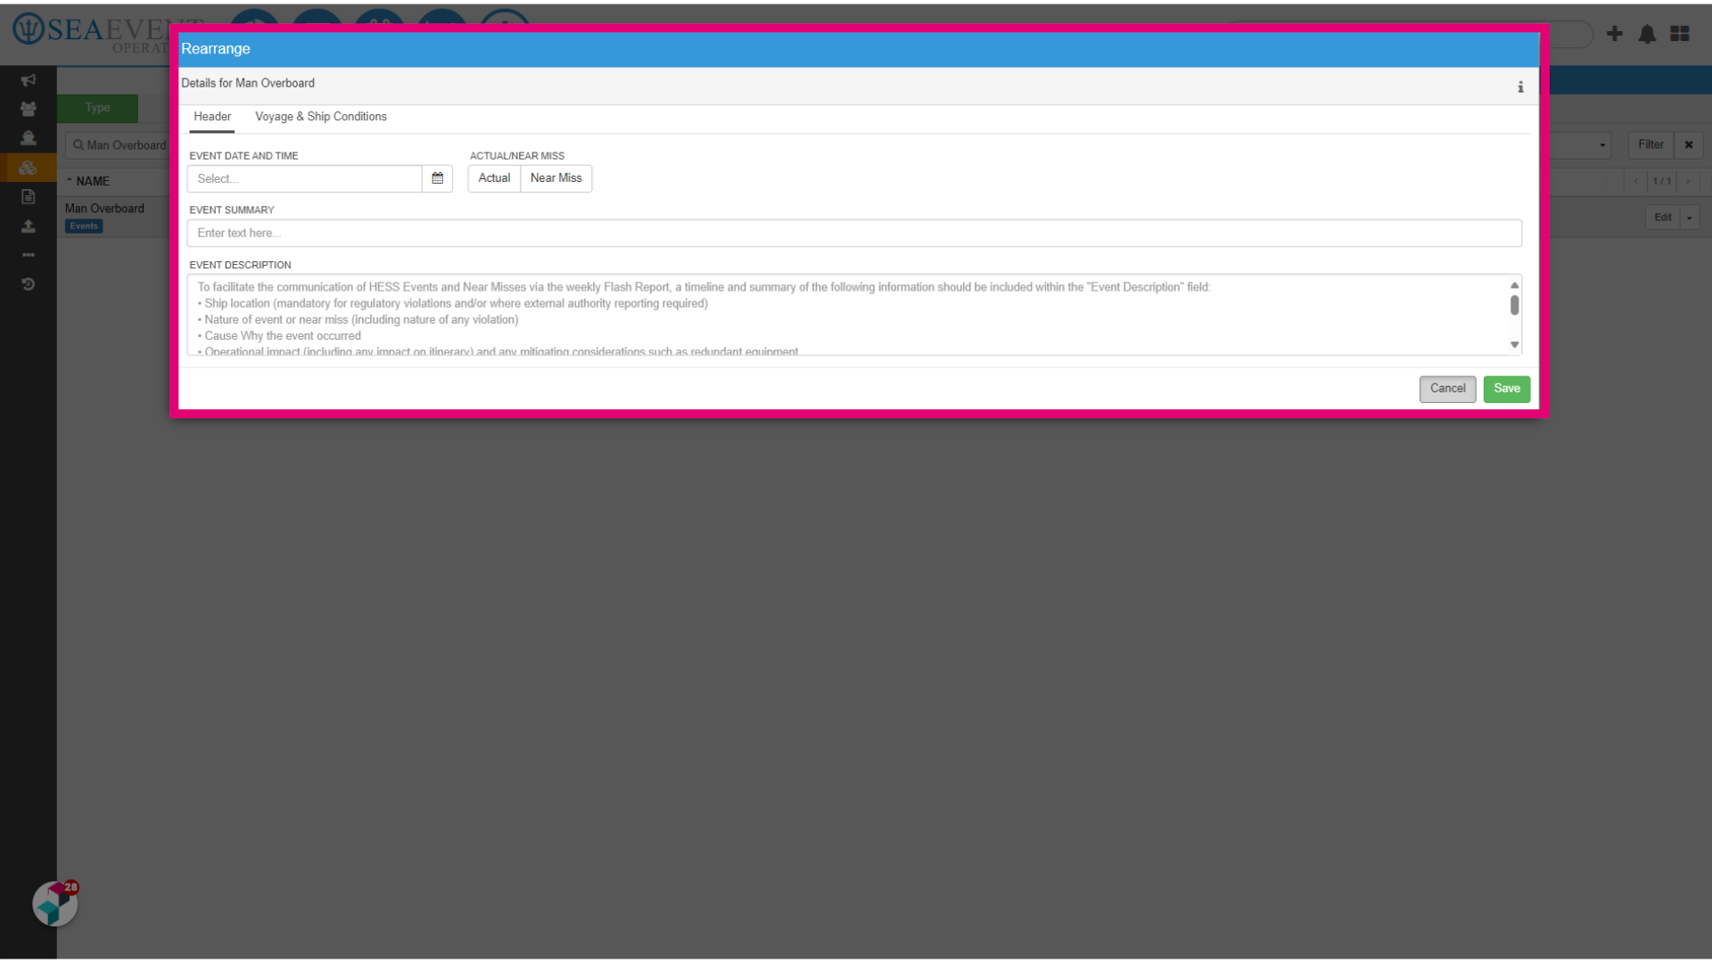Click the Man Overboard search box
This screenshot has width=1712, height=963.
pyautogui.click(x=118, y=145)
